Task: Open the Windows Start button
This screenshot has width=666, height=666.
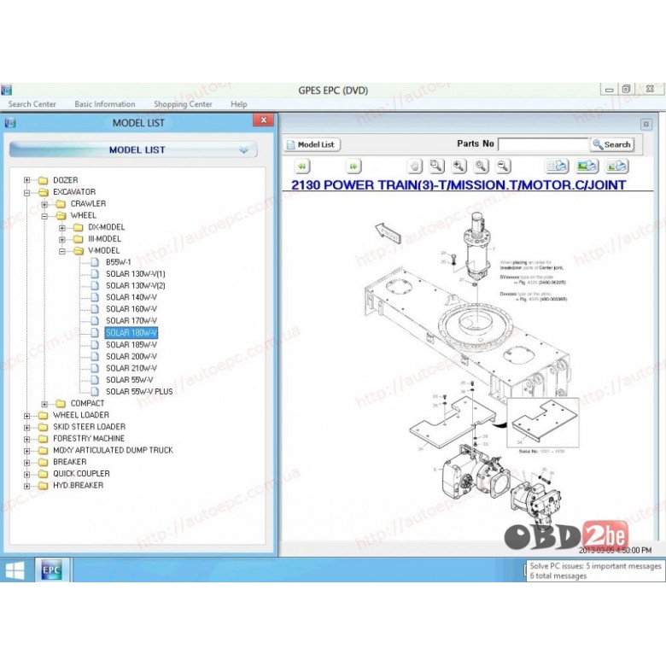Action: pyautogui.click(x=15, y=570)
